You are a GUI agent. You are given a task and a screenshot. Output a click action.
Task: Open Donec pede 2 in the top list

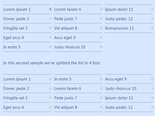pos(16,19)
